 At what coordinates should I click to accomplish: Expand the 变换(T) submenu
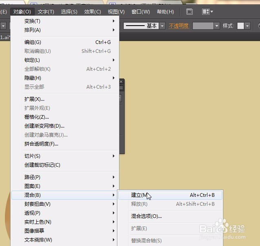[x=65, y=21]
